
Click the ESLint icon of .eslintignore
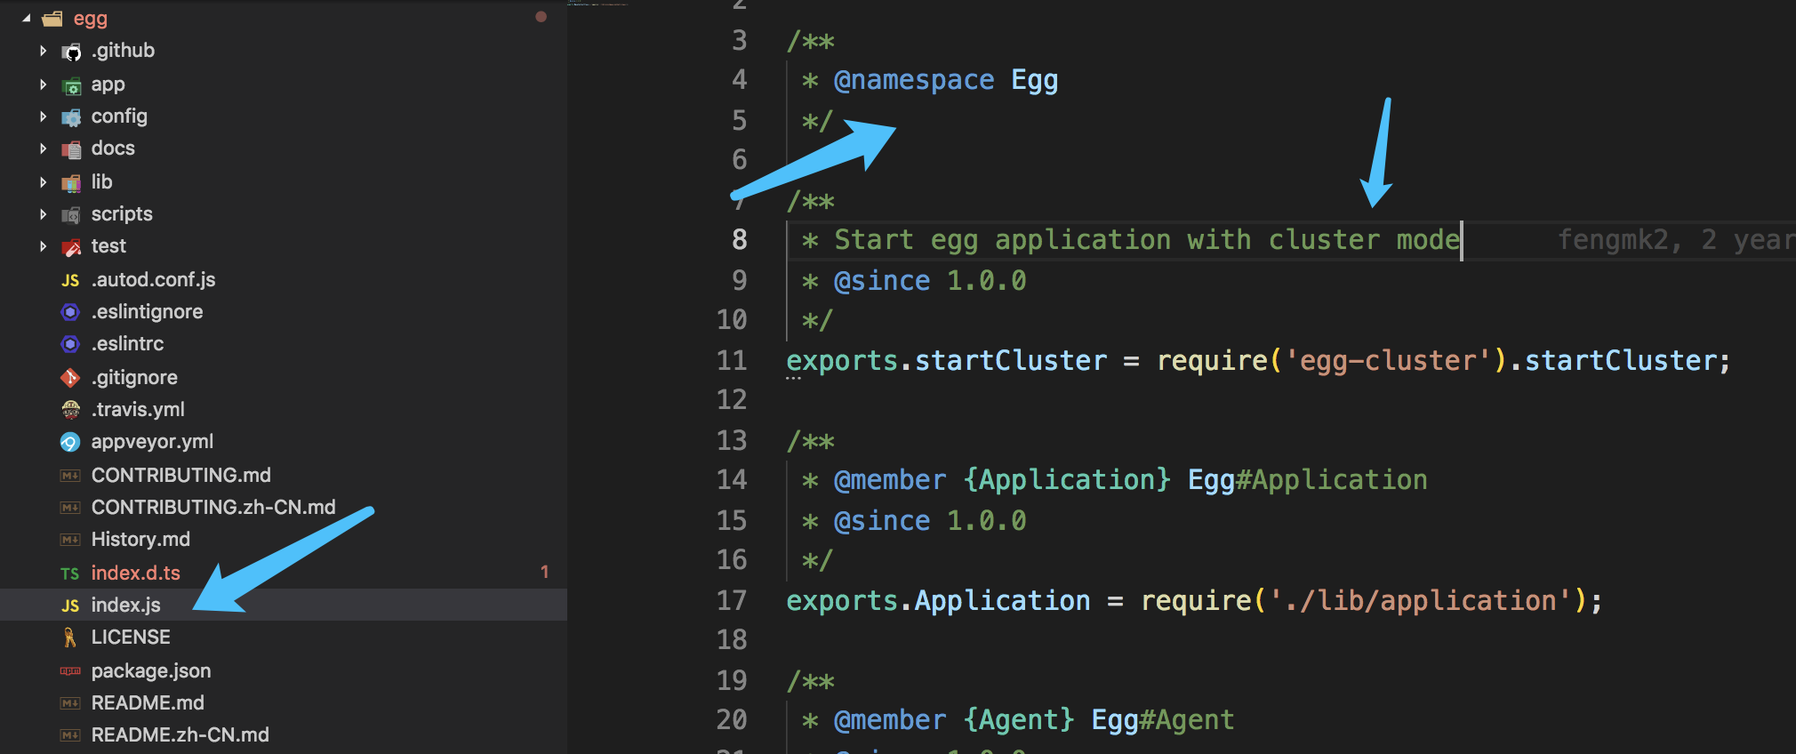tap(70, 312)
